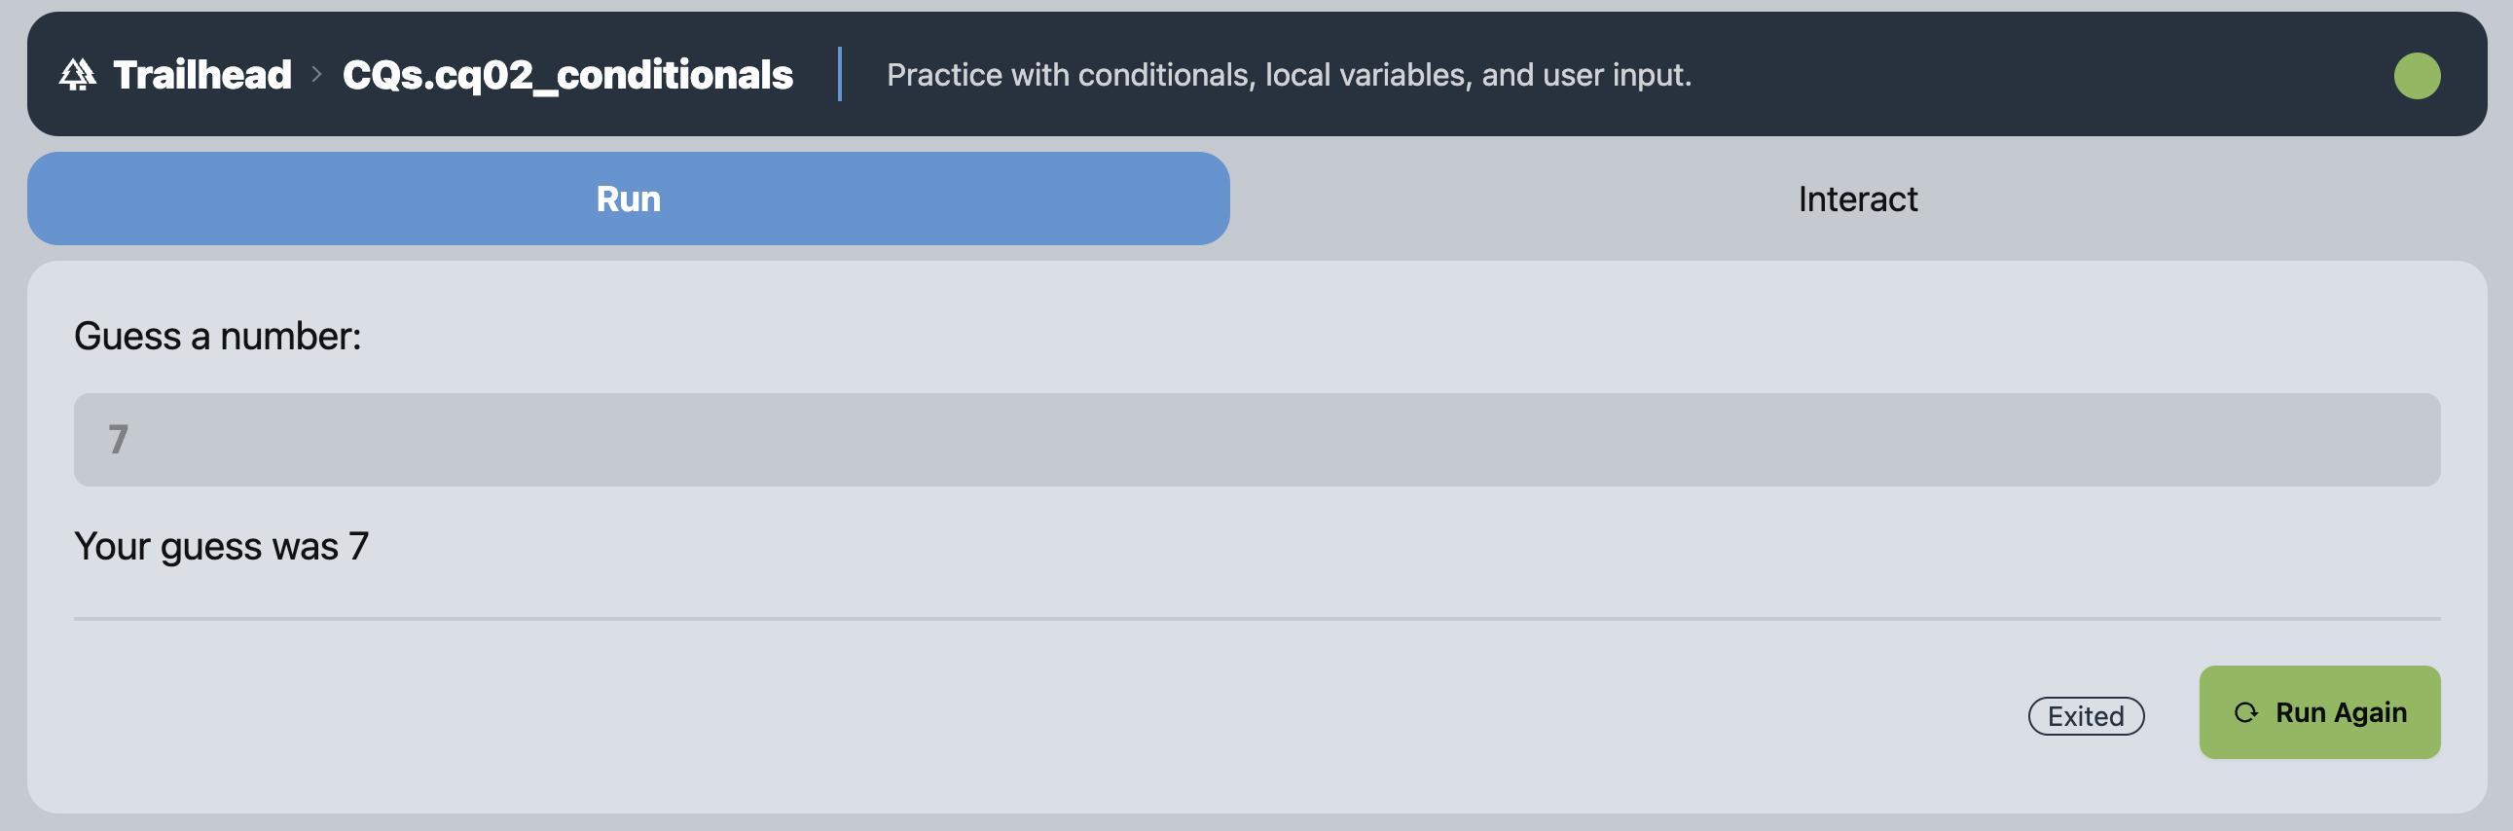Click the circular arrow icon in Run Again

click(2245, 713)
